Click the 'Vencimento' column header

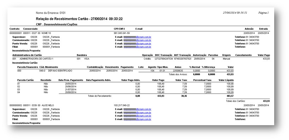click(x=112, y=67)
